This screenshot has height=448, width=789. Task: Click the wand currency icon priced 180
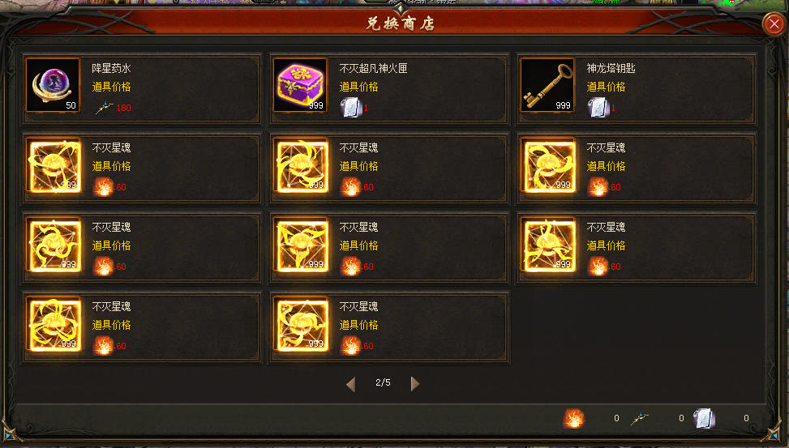tap(104, 108)
